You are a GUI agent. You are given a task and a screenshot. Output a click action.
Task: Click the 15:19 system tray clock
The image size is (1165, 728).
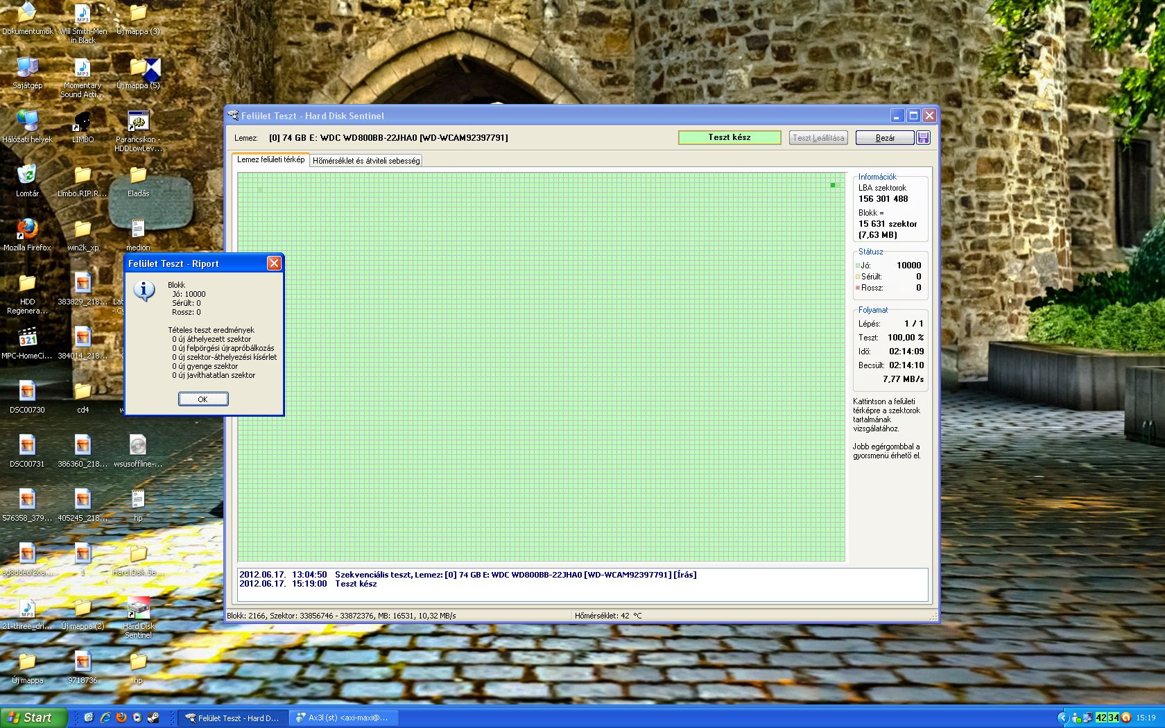(x=1146, y=718)
